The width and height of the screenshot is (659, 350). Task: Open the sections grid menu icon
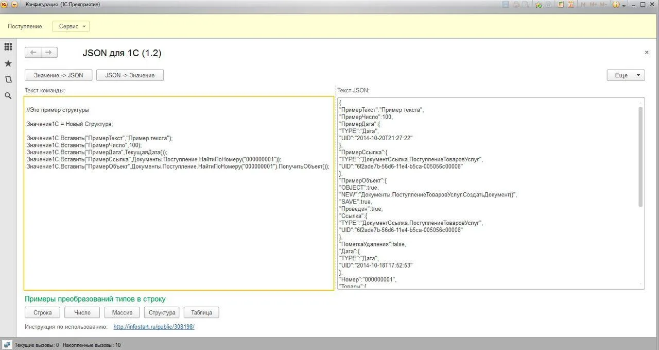[8, 47]
